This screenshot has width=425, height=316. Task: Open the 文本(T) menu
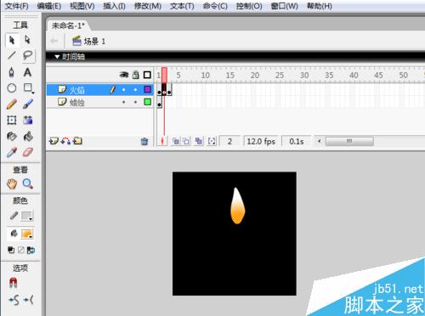(182, 6)
